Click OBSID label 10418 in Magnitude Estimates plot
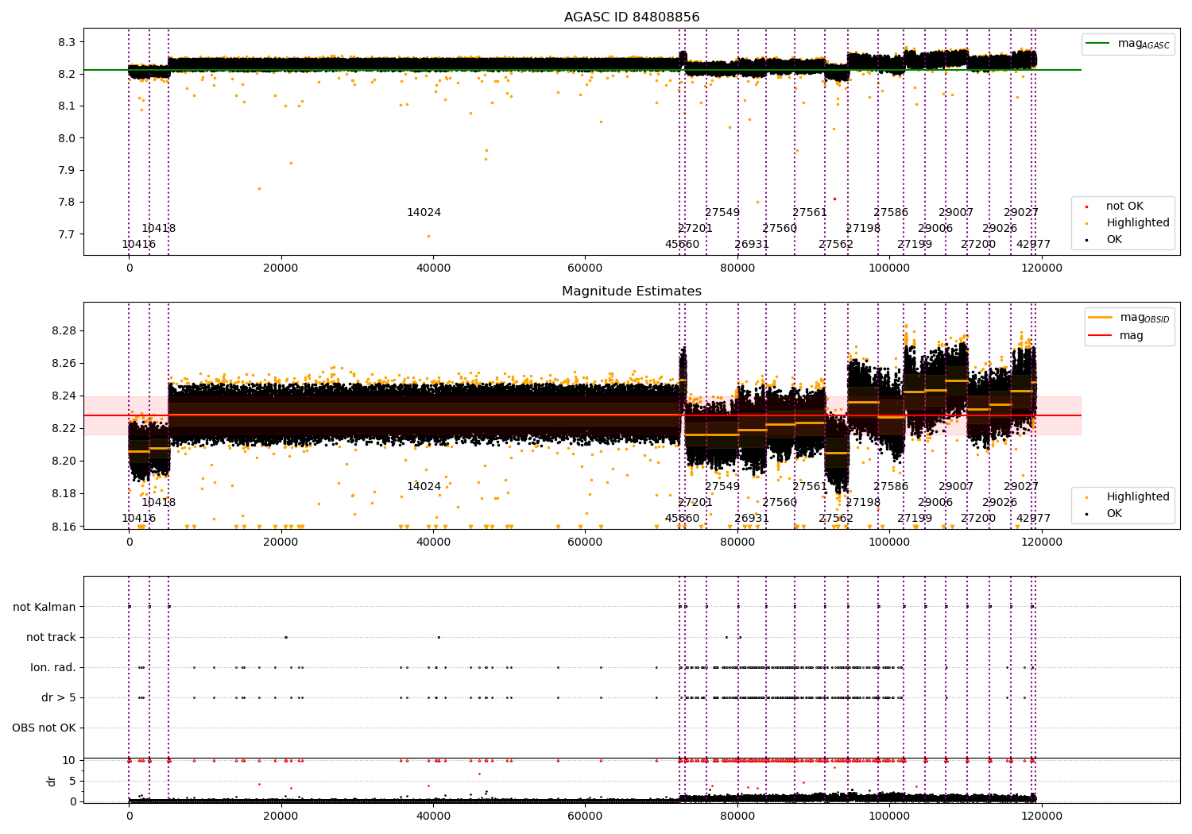 click(x=159, y=503)
